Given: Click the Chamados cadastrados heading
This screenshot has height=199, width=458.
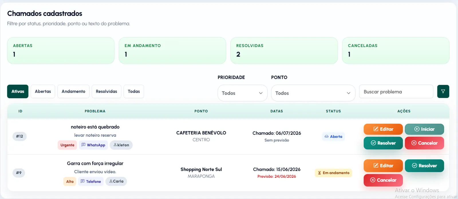Looking at the screenshot, I should (45, 13).
